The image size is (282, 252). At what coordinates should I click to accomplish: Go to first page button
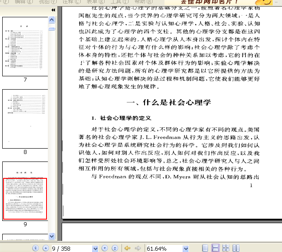coord(35,248)
